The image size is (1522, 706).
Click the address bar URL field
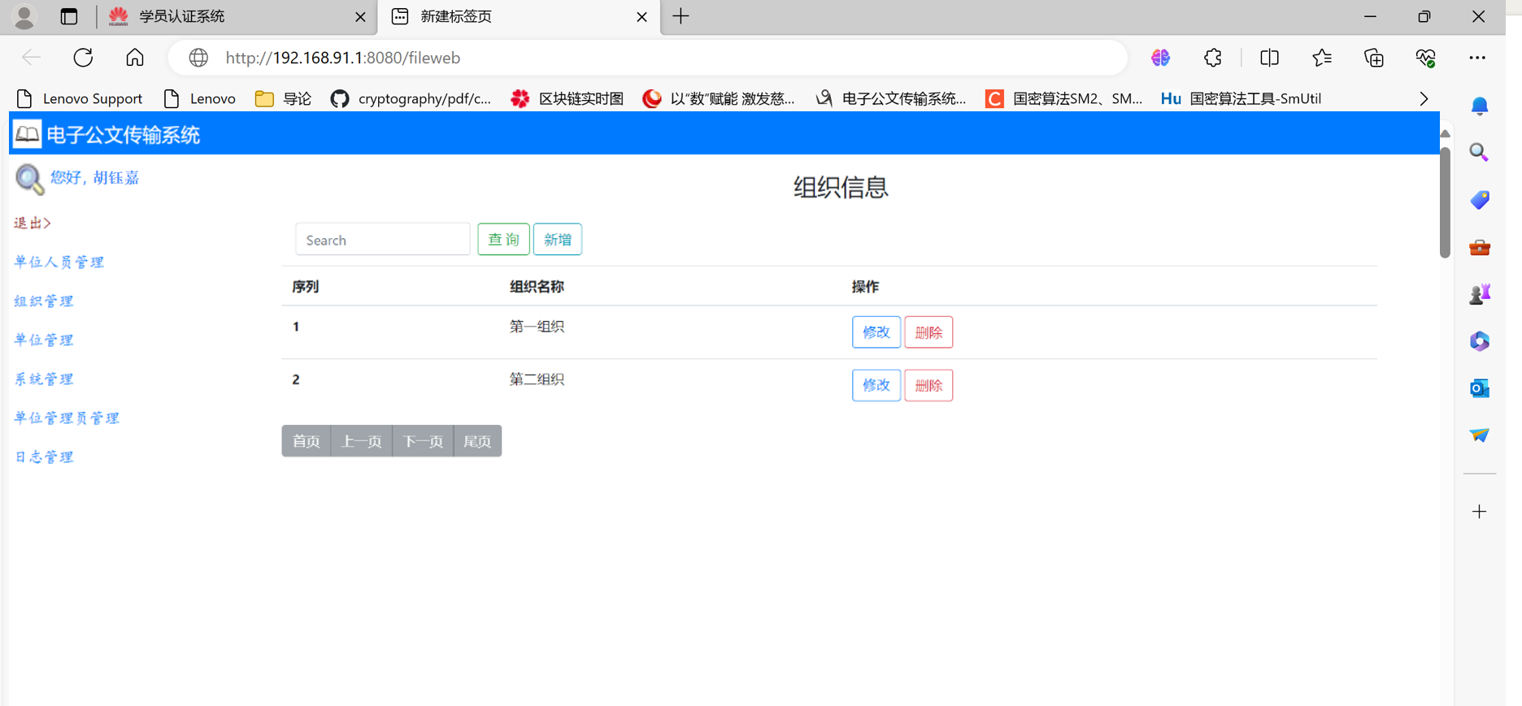pyautogui.click(x=647, y=58)
